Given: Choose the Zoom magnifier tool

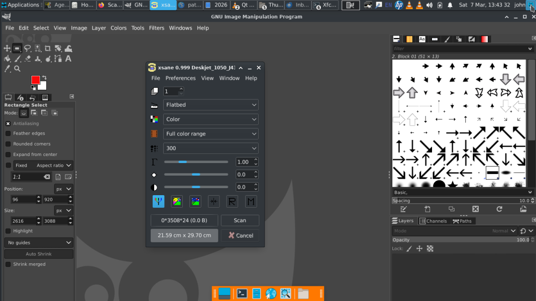Looking at the screenshot, I should tap(17, 69).
